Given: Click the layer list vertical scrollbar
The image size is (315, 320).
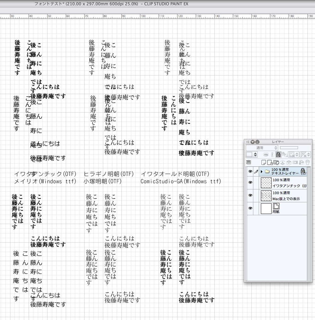Looking at the screenshot, I should [309, 224].
